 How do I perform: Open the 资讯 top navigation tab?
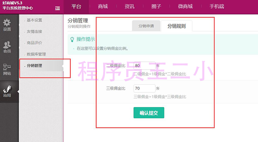[x=129, y=7]
